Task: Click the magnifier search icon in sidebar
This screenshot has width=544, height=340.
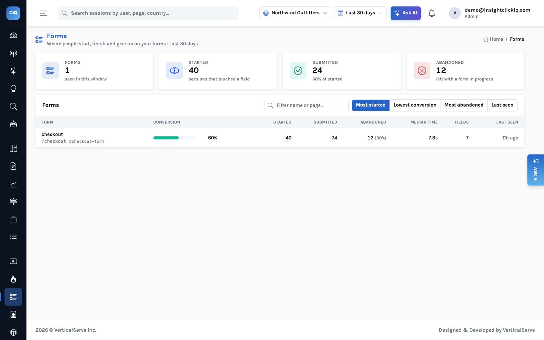Action: [13, 107]
